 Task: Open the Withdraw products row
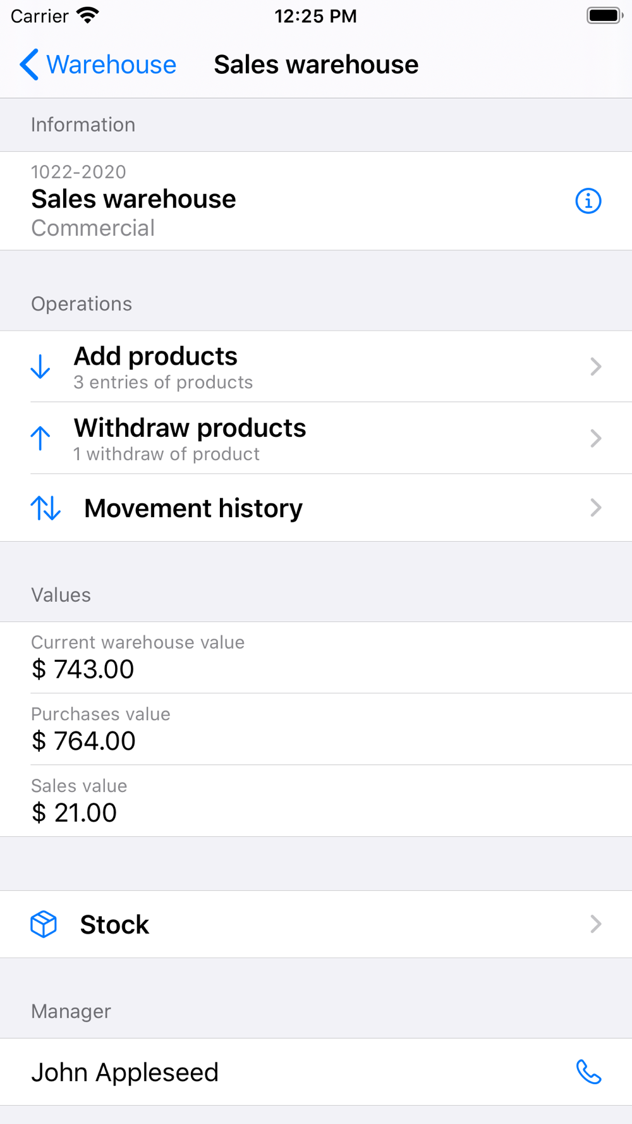pos(316,438)
